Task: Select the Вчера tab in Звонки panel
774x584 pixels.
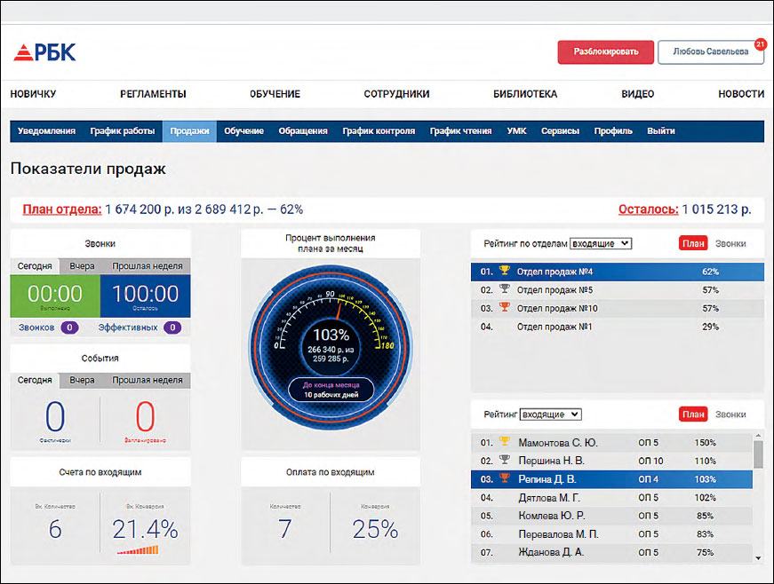Action: click(x=82, y=266)
